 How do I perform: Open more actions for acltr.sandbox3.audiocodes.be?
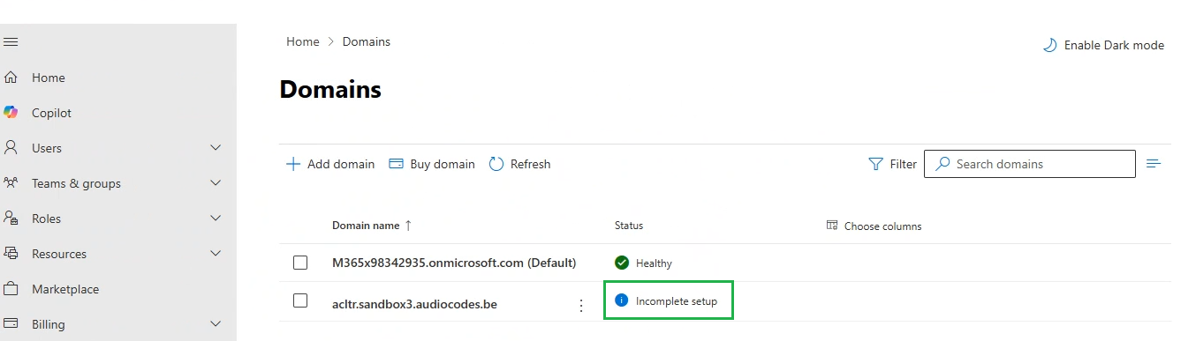pyautogui.click(x=580, y=305)
